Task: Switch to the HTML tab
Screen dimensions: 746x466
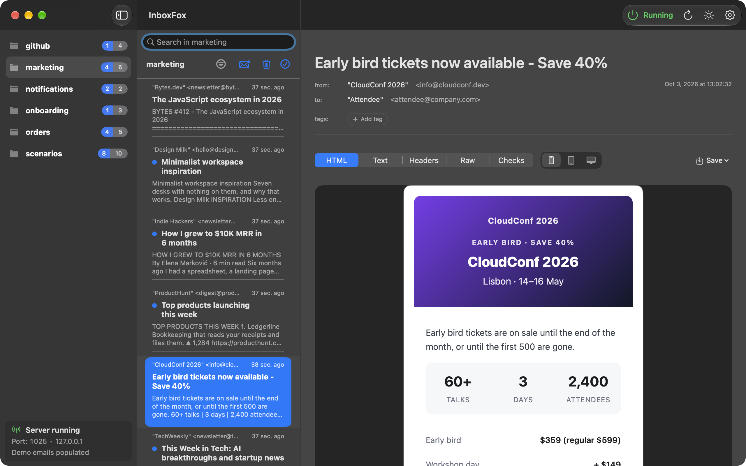Action: [336, 160]
